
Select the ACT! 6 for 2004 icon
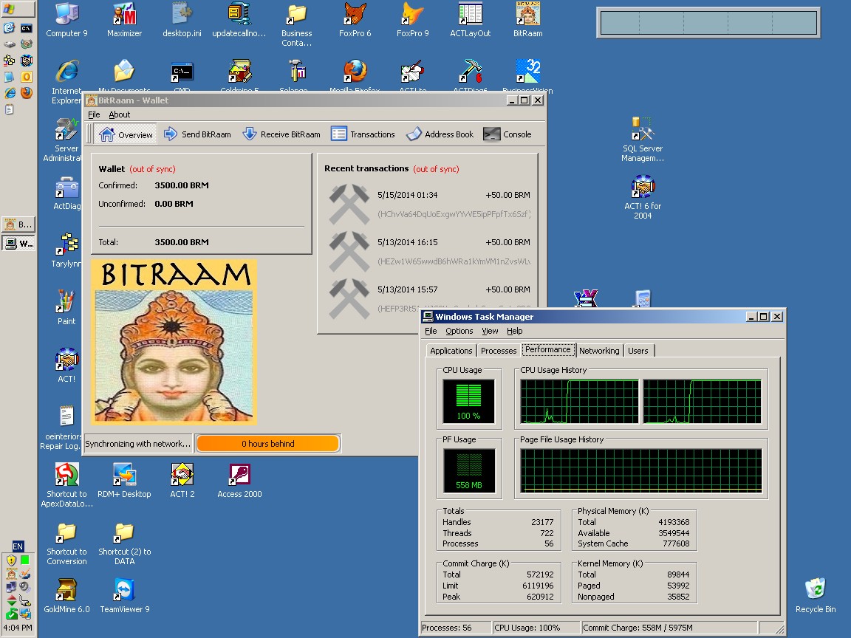tap(643, 196)
